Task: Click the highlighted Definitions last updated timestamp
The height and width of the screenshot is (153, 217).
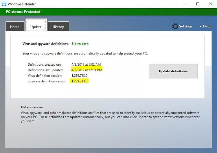Action: (87, 70)
